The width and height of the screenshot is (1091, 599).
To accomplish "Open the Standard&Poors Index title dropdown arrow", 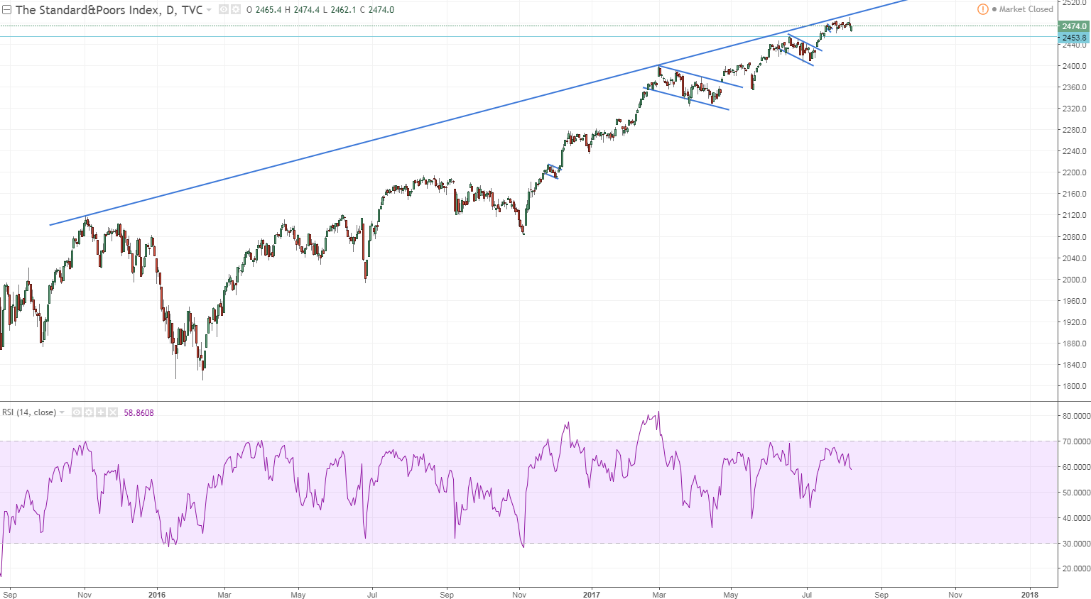I will pyautogui.click(x=209, y=10).
